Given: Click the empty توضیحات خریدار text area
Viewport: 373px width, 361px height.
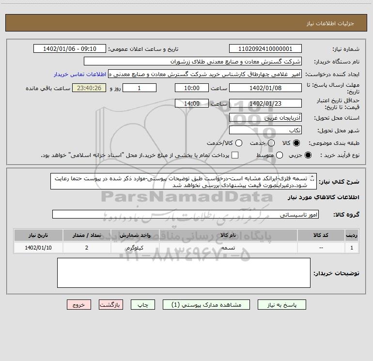Looking at the screenshot, I should (184, 273).
